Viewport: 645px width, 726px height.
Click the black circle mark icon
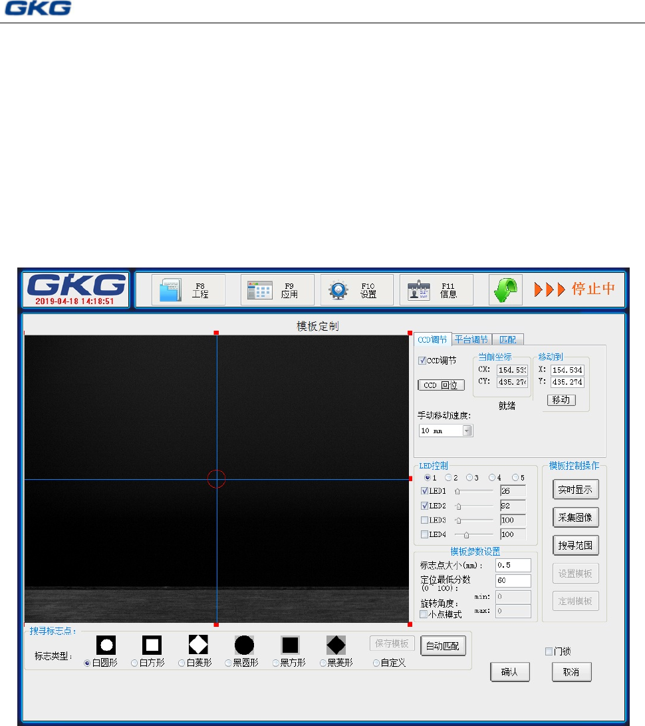coord(244,645)
